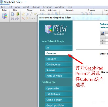Choose Open a file option
Viewport: 108px width, 107px height.
(x=59, y=88)
